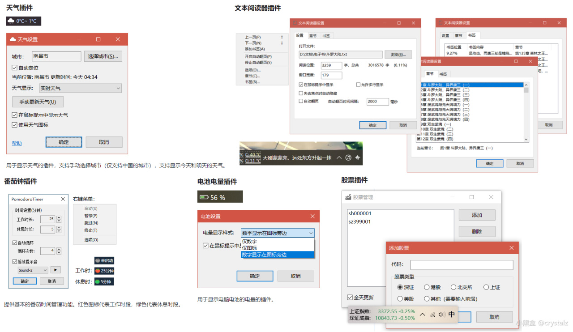Select the 北交所 radio button
The width and height of the screenshot is (573, 332).
[453, 287]
